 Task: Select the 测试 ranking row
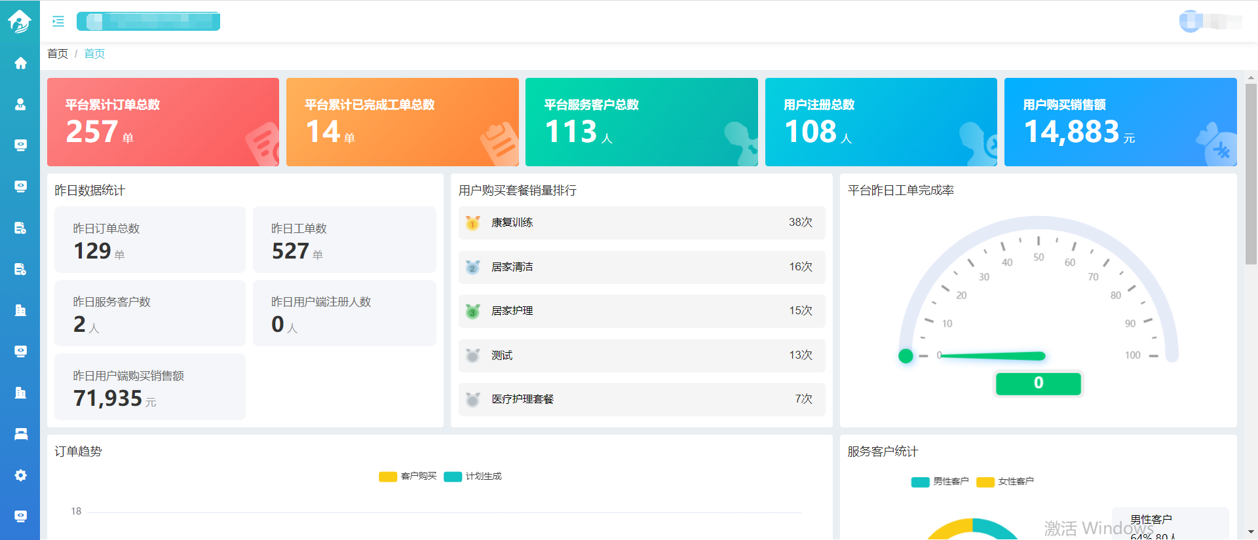click(x=641, y=355)
